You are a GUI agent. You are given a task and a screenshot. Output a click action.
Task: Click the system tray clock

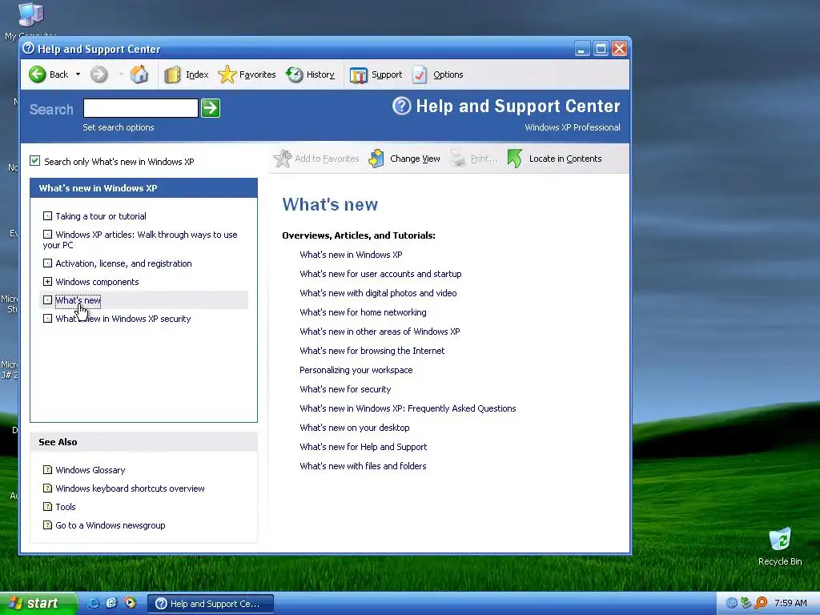click(790, 603)
